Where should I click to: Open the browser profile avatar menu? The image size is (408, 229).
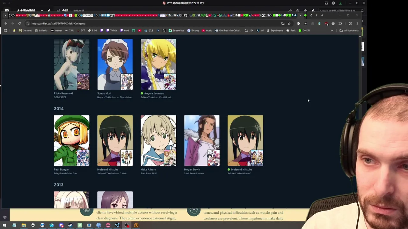tap(350, 24)
